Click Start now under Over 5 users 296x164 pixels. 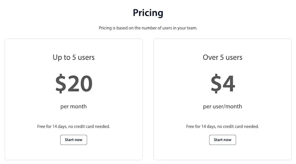click(223, 140)
